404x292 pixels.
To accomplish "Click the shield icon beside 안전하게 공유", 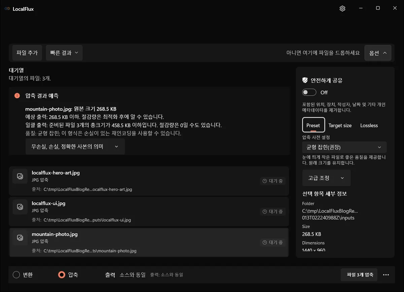I will point(305,80).
